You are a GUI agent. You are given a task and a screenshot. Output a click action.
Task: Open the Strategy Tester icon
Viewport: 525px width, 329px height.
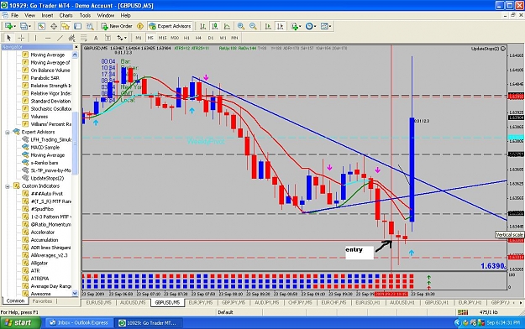tap(90, 26)
